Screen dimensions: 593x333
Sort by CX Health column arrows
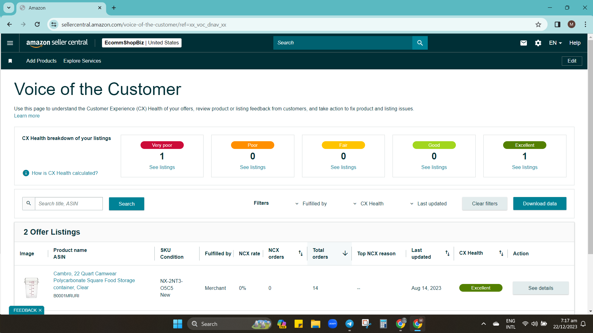(501, 253)
